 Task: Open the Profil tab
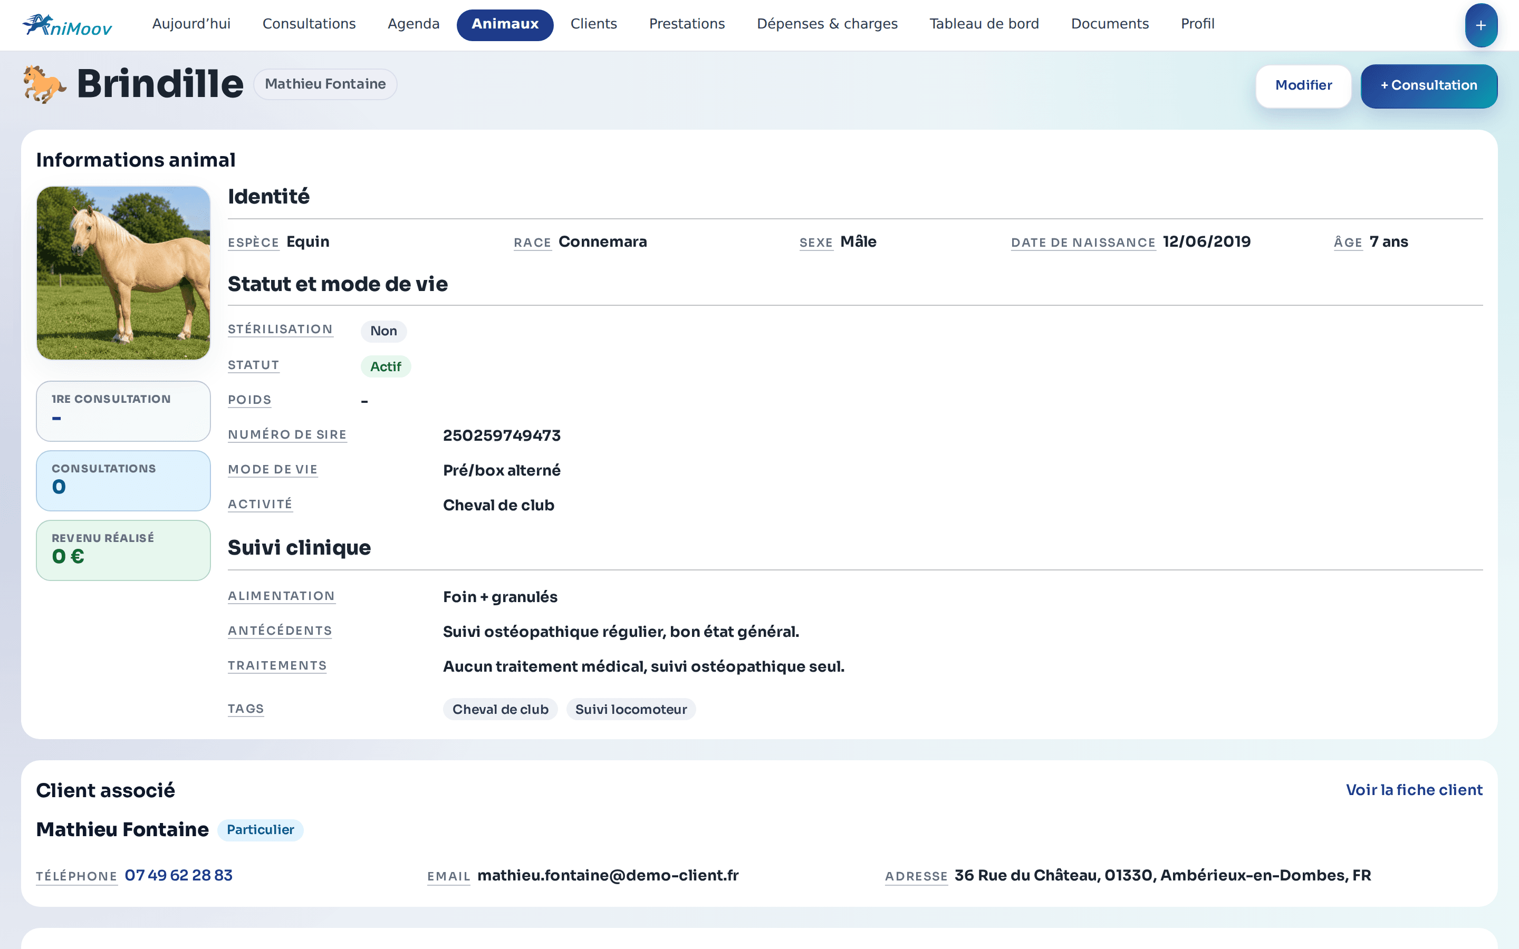point(1198,24)
